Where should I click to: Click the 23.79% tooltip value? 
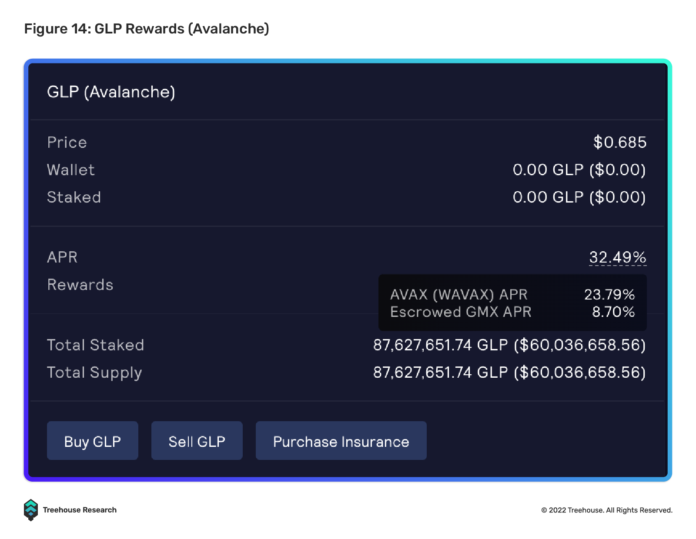609,295
